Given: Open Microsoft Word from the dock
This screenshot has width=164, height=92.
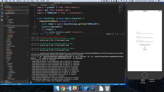Looking at the screenshot, I should 69,88.
